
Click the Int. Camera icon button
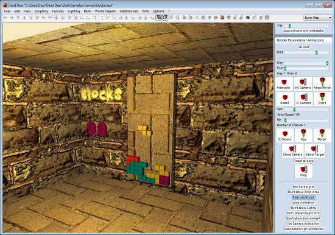(x=303, y=84)
